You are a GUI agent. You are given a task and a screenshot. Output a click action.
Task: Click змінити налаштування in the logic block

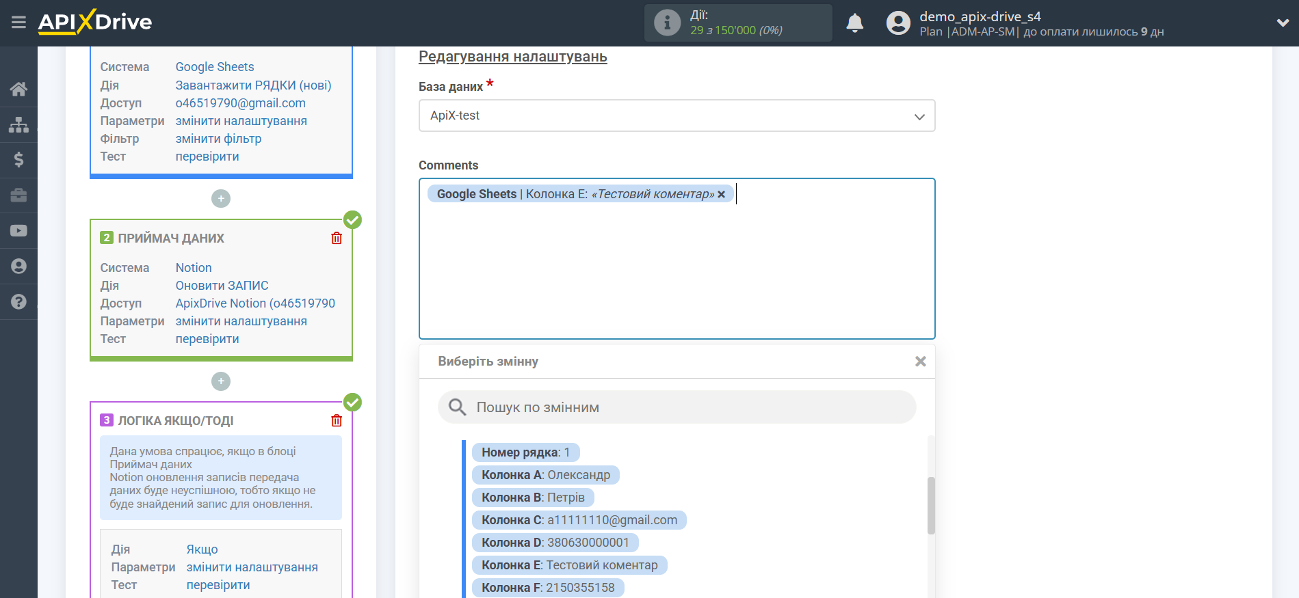tap(252, 567)
